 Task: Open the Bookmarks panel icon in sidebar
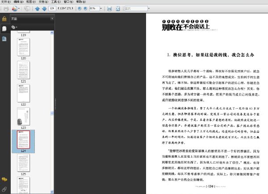4,39
